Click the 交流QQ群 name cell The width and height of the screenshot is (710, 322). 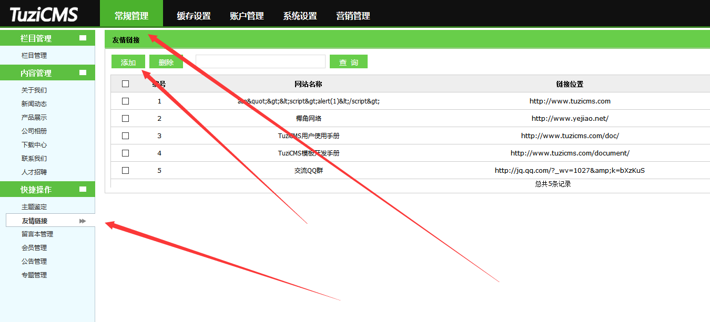(x=308, y=170)
